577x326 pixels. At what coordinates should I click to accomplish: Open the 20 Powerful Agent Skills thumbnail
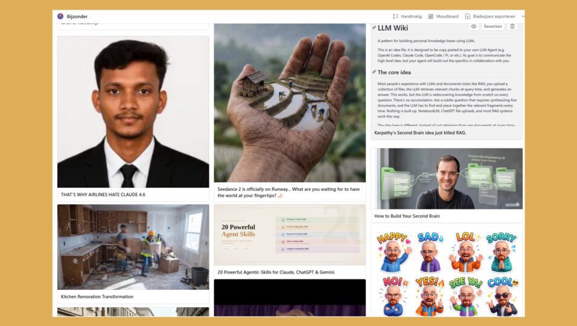(x=290, y=235)
